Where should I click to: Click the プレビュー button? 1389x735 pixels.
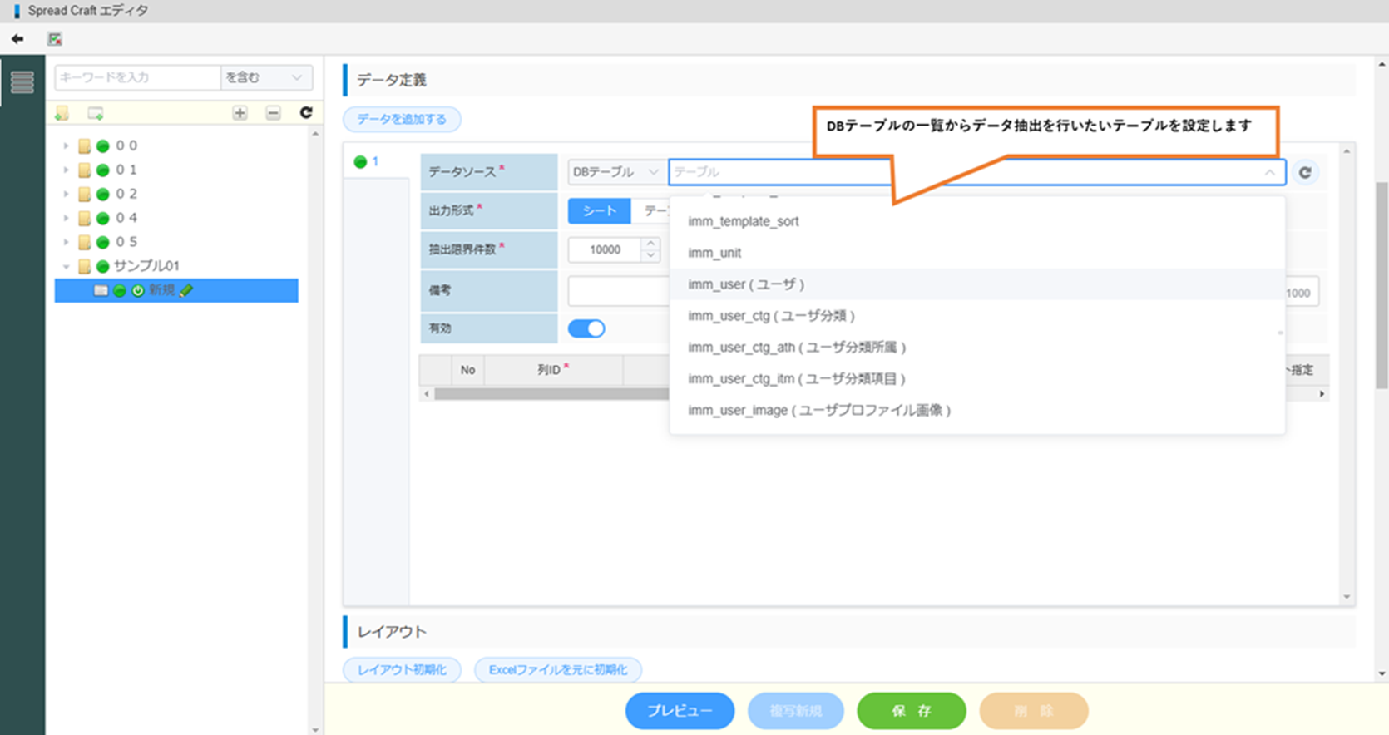pos(680,711)
